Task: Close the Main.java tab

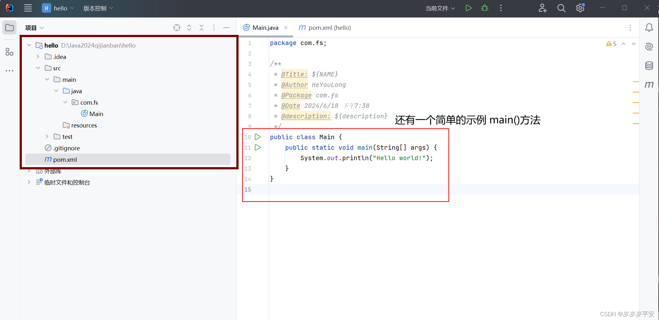Action: pos(286,28)
